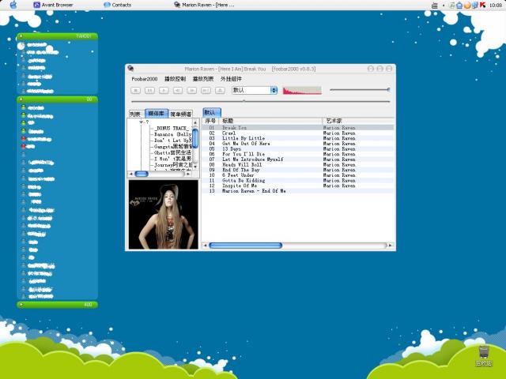Select the Gangsta tree item
Screen dimensions: 506x379
click(173, 147)
